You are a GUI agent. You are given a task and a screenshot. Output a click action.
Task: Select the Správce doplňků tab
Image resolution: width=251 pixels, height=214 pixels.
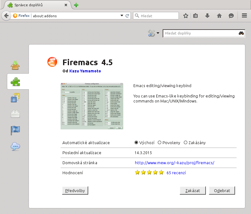click(x=37, y=5)
